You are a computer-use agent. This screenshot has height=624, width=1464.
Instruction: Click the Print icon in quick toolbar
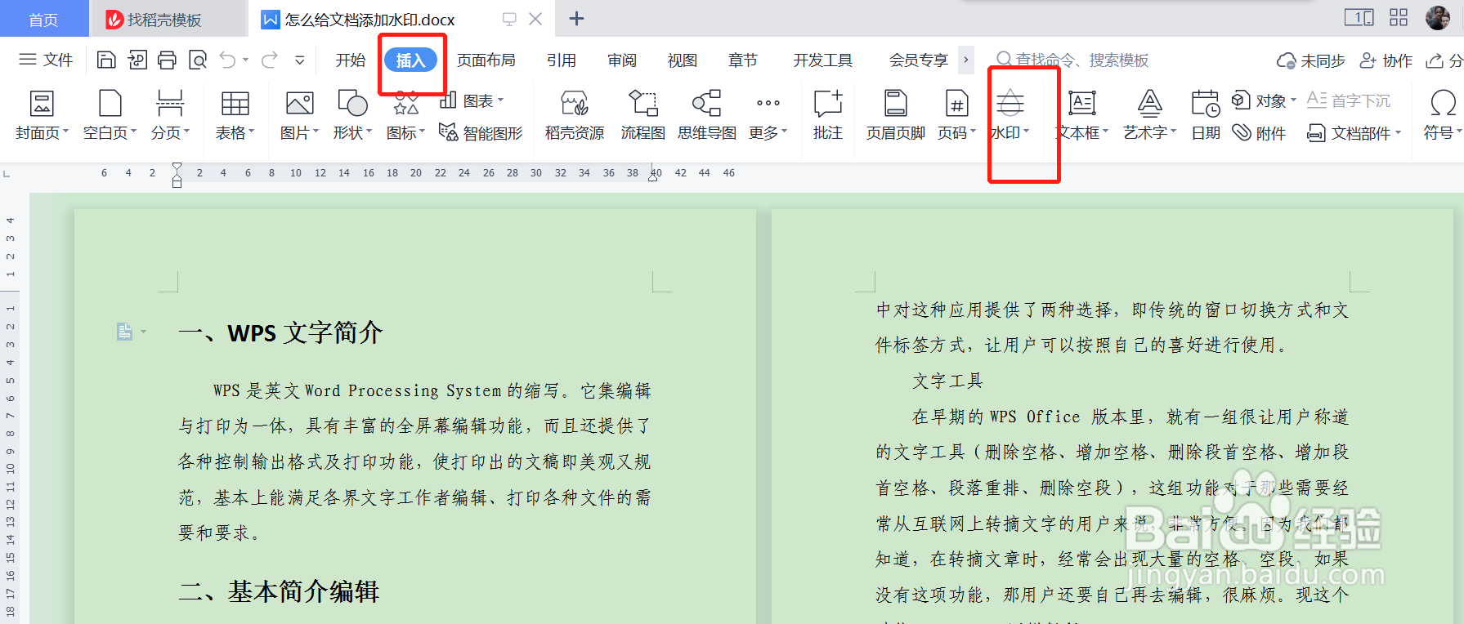coord(167,60)
